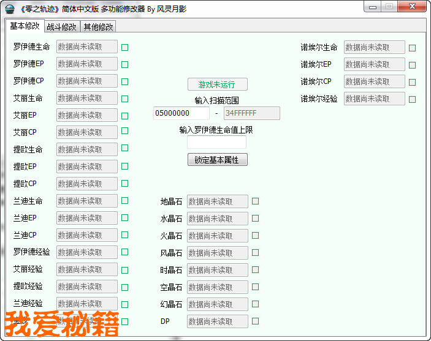The height and width of the screenshot is (341, 431).
Task: Toggle the 诺埃尔经验 checkbox
Action: tap(412, 99)
